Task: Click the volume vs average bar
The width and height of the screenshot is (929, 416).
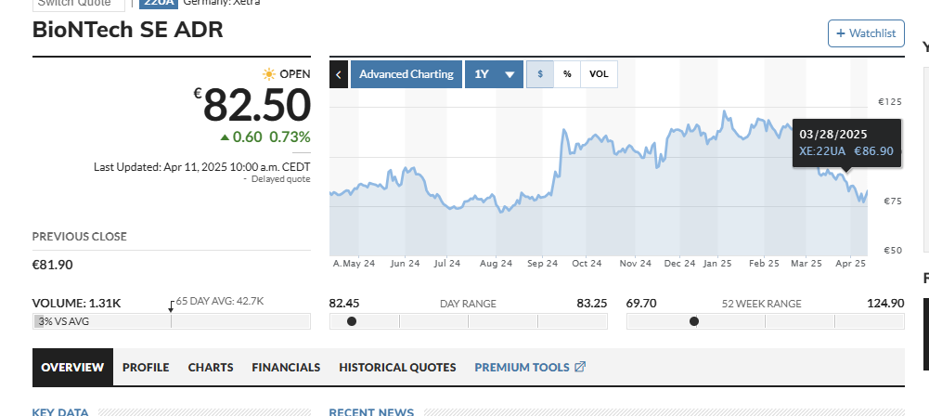Action: (x=171, y=321)
